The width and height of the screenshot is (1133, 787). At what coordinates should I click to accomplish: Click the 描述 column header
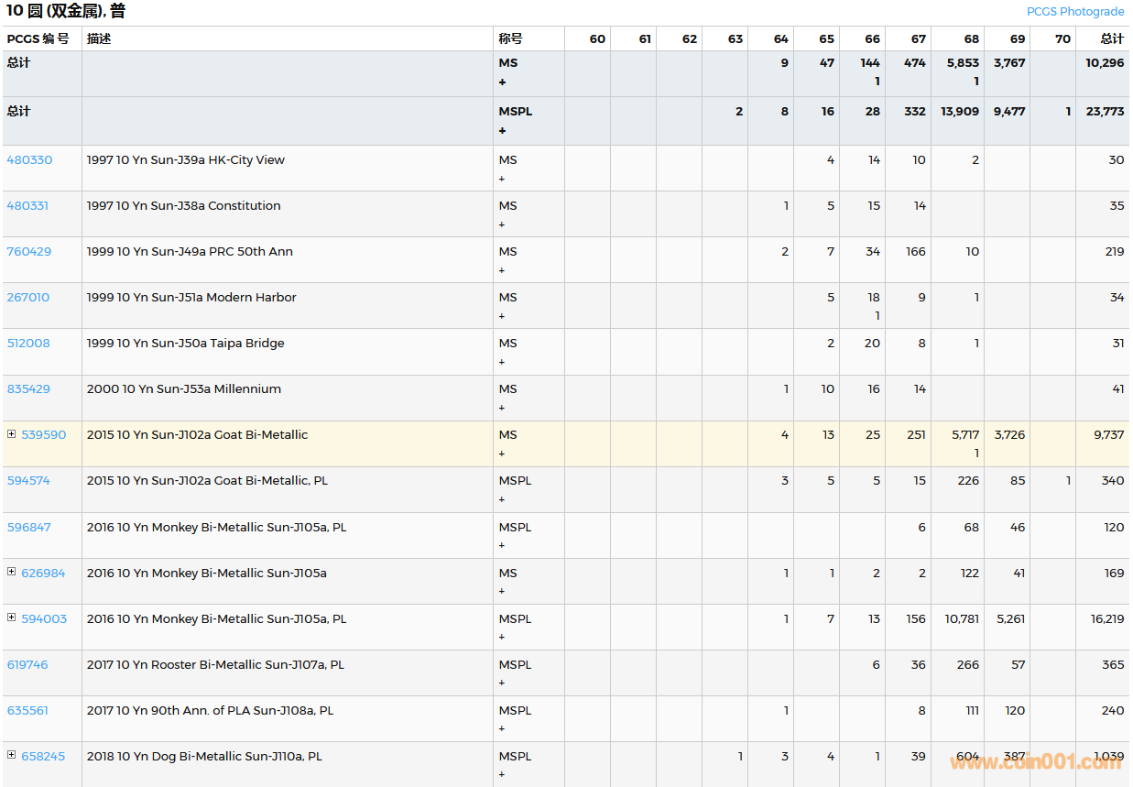99,38
